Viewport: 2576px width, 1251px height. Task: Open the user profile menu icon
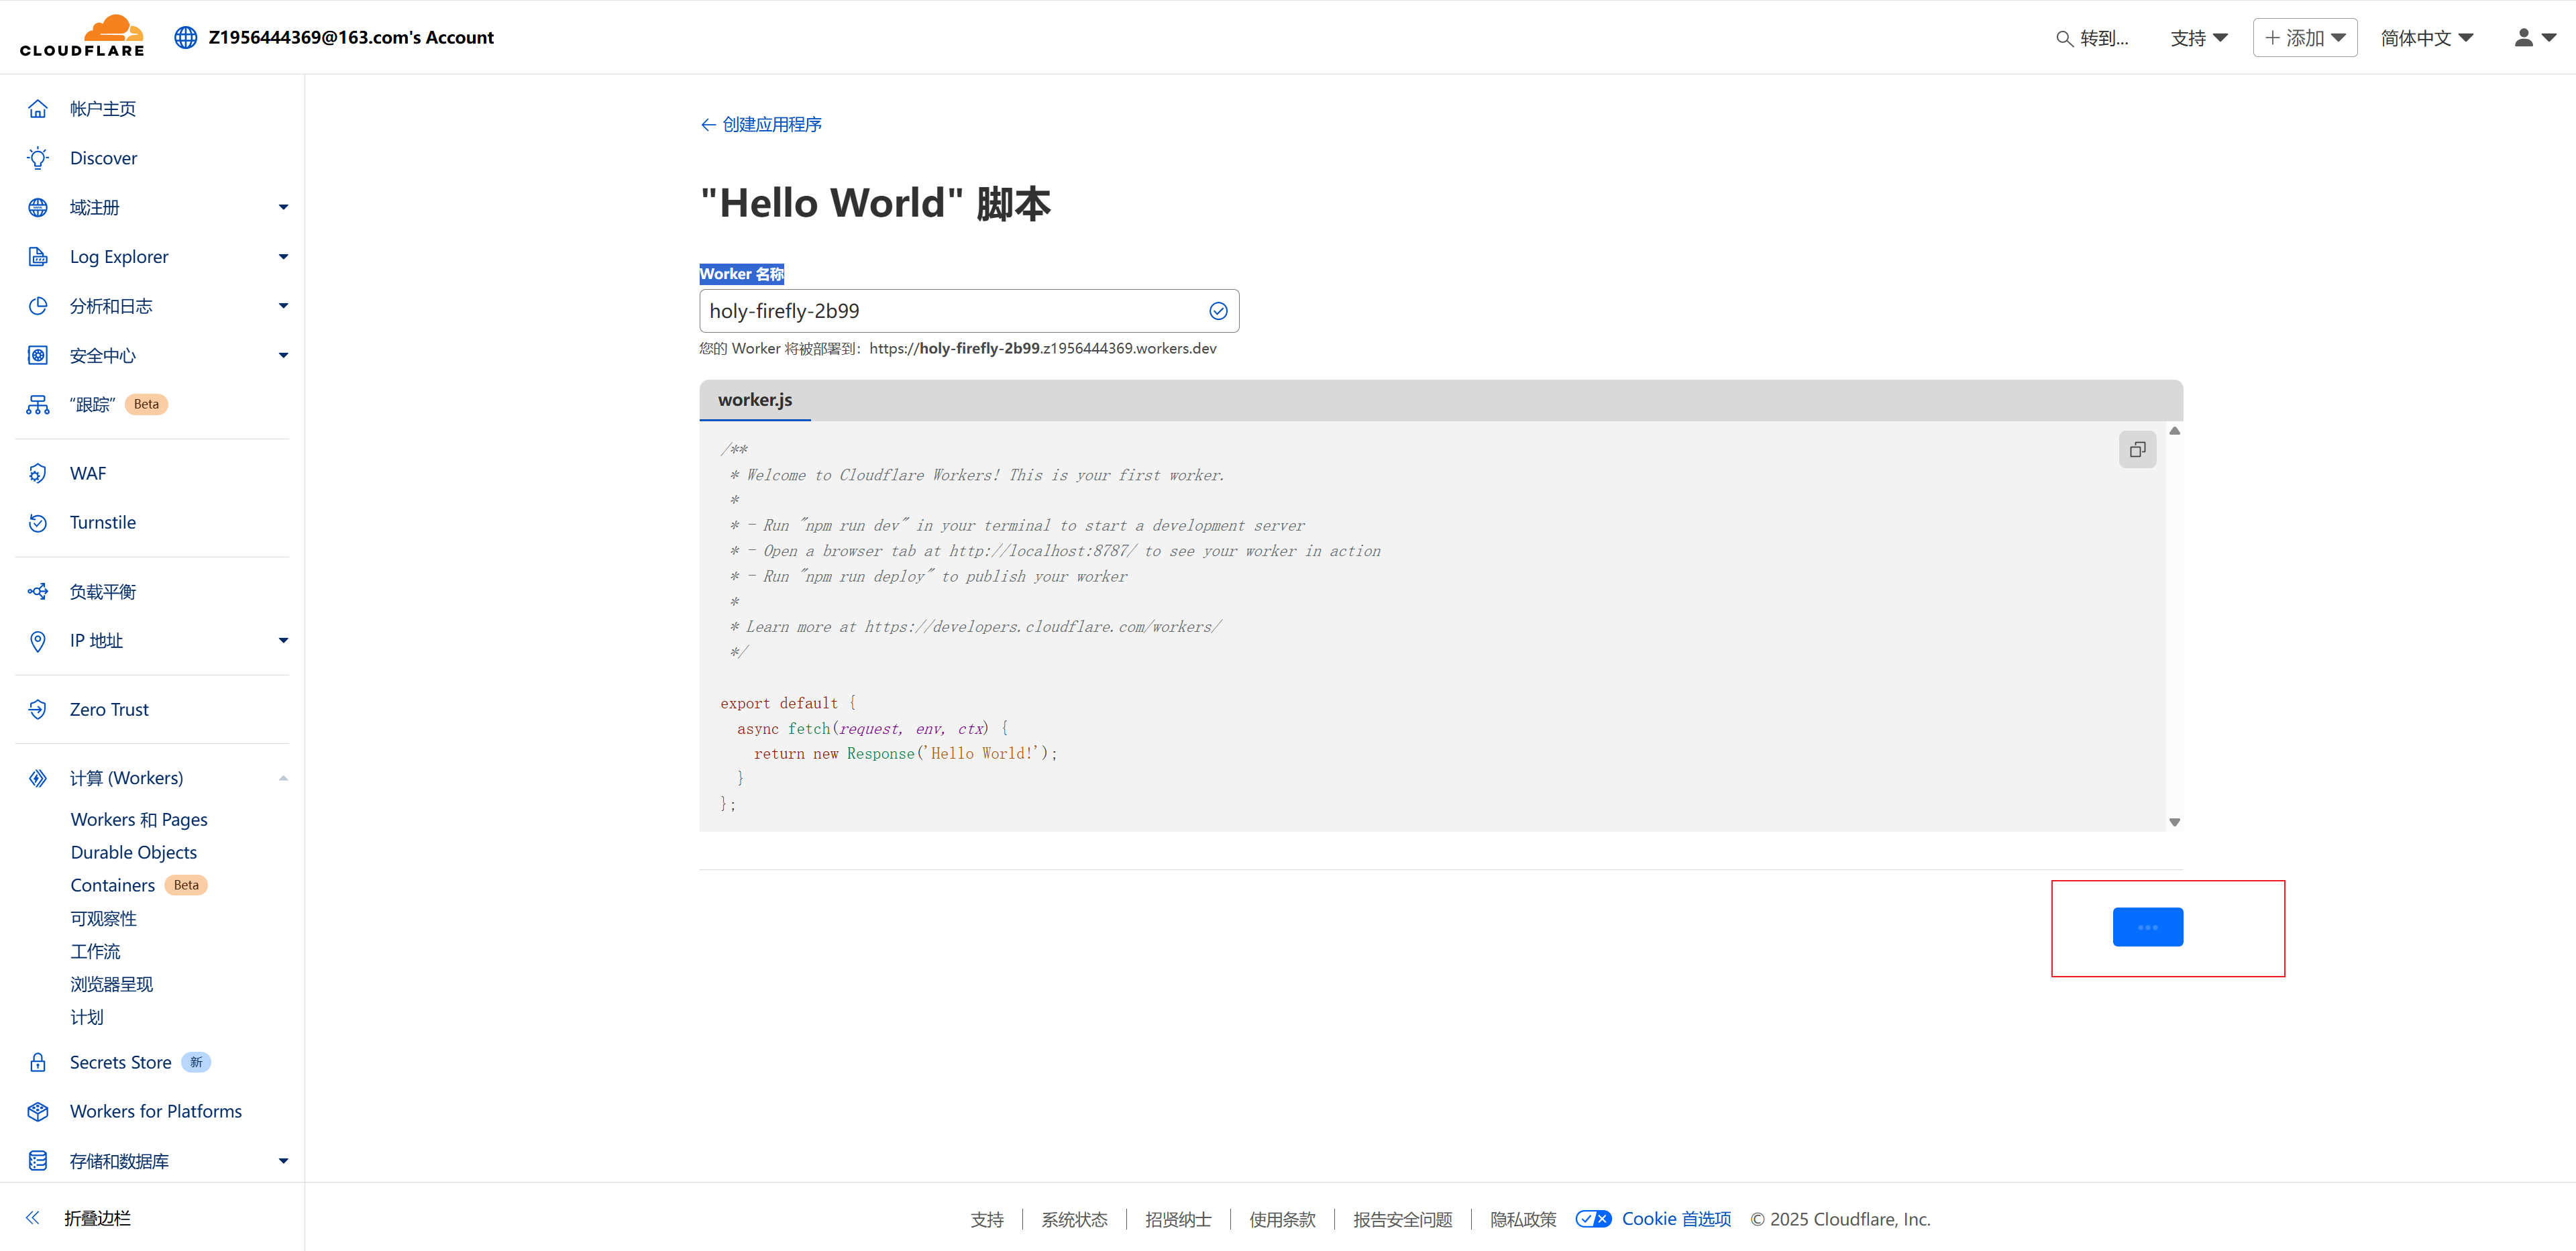point(2534,38)
